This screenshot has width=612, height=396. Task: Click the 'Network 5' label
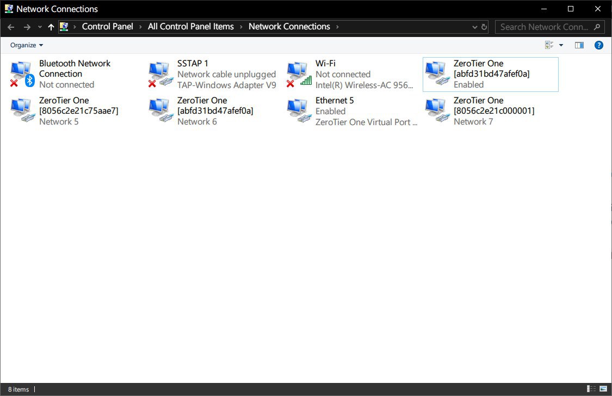(59, 122)
